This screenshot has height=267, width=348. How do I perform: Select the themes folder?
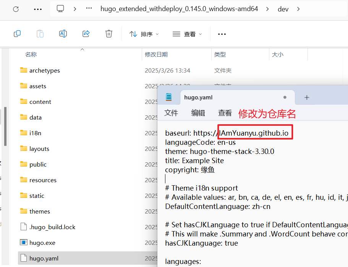(x=40, y=211)
